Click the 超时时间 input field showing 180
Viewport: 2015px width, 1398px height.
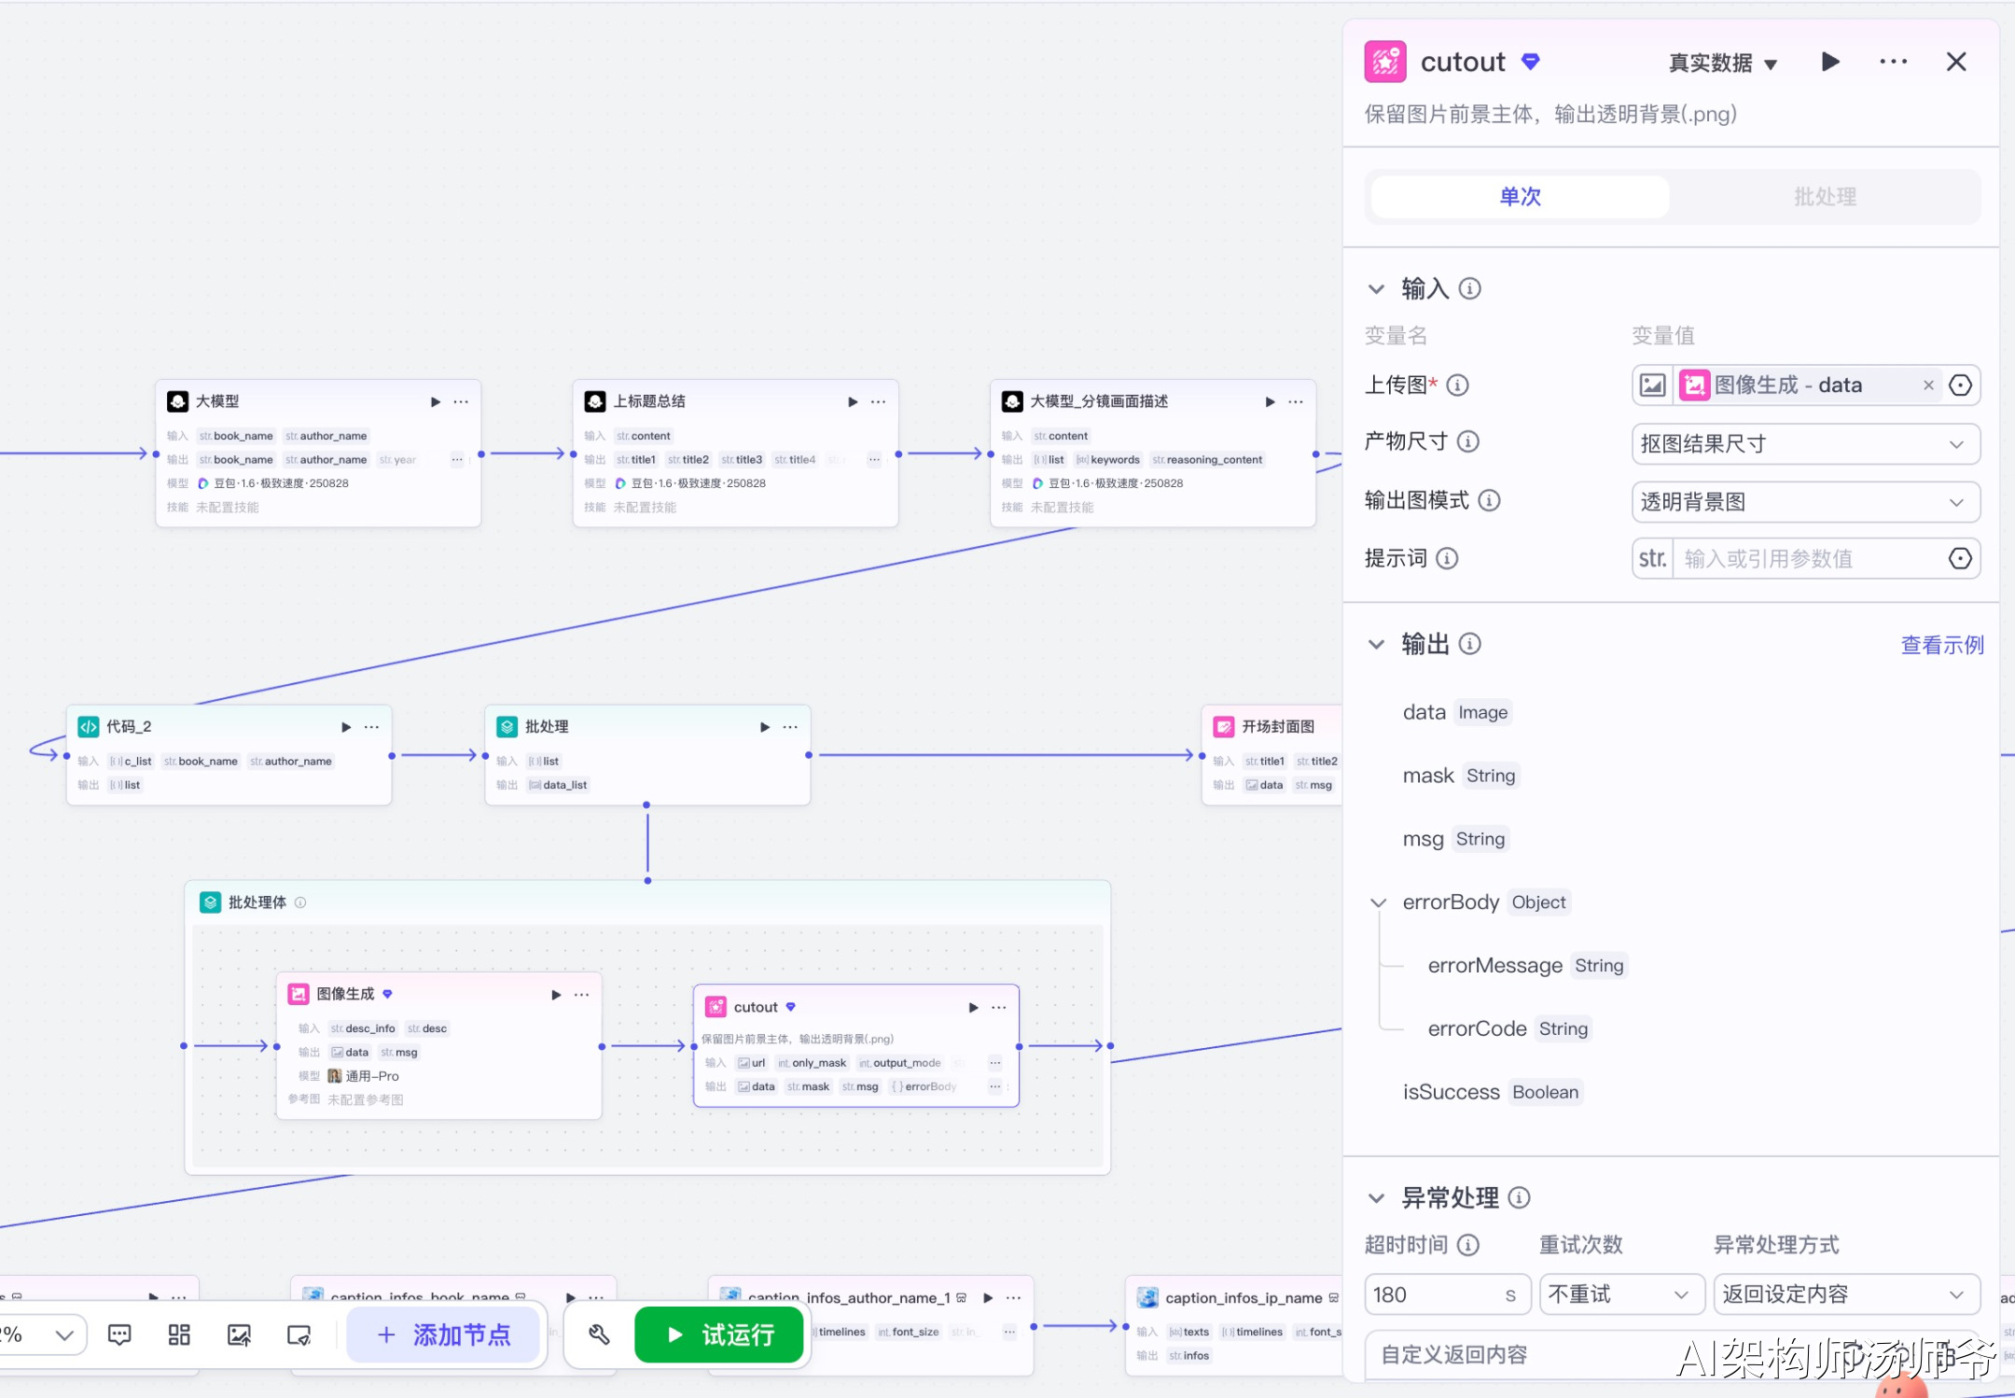1432,1294
